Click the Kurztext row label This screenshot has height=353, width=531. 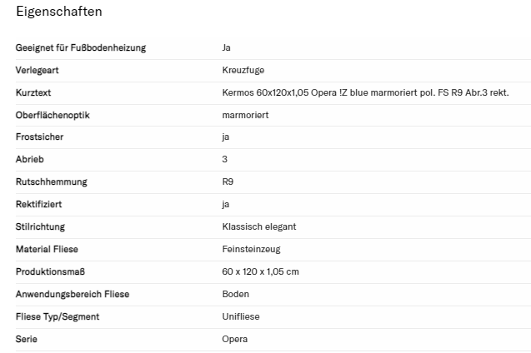pyautogui.click(x=33, y=92)
